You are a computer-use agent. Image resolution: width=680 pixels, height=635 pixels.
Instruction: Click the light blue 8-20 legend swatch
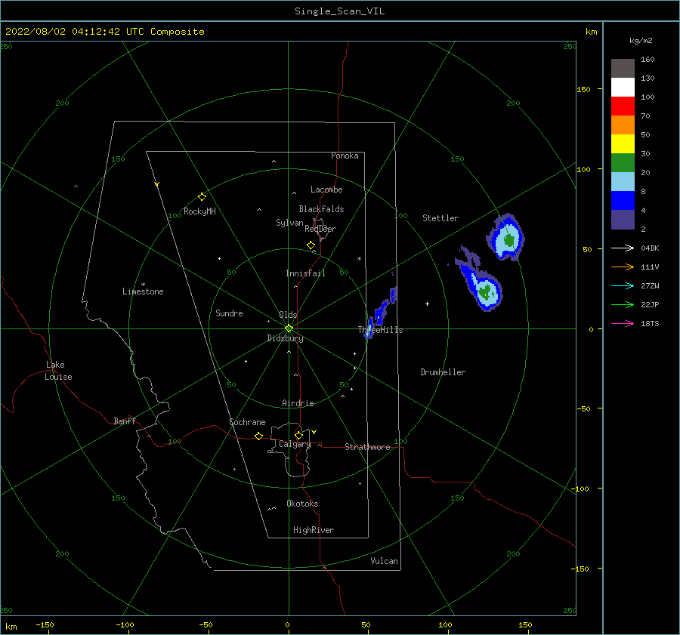pyautogui.click(x=623, y=182)
